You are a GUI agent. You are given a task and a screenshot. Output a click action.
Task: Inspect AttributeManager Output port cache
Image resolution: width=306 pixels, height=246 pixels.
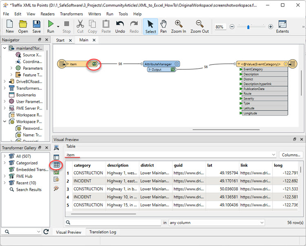tap(173, 69)
